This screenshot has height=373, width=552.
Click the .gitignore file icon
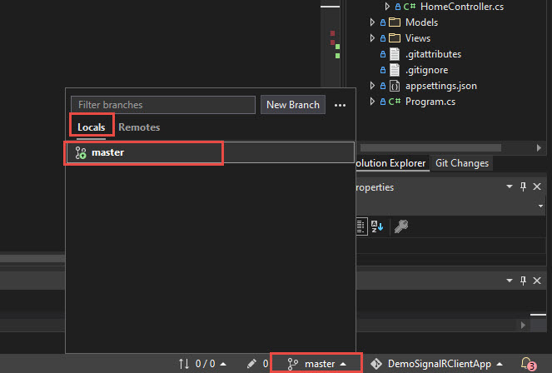395,70
